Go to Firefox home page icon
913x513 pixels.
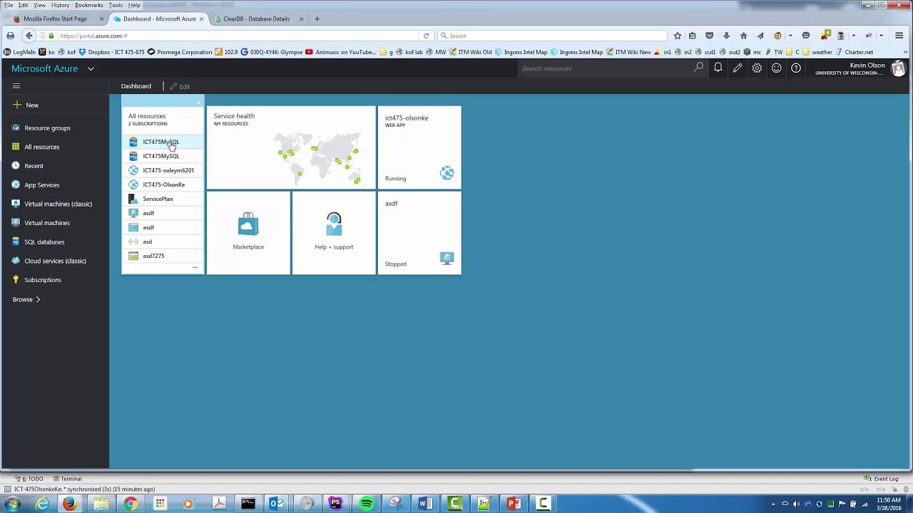coord(743,36)
